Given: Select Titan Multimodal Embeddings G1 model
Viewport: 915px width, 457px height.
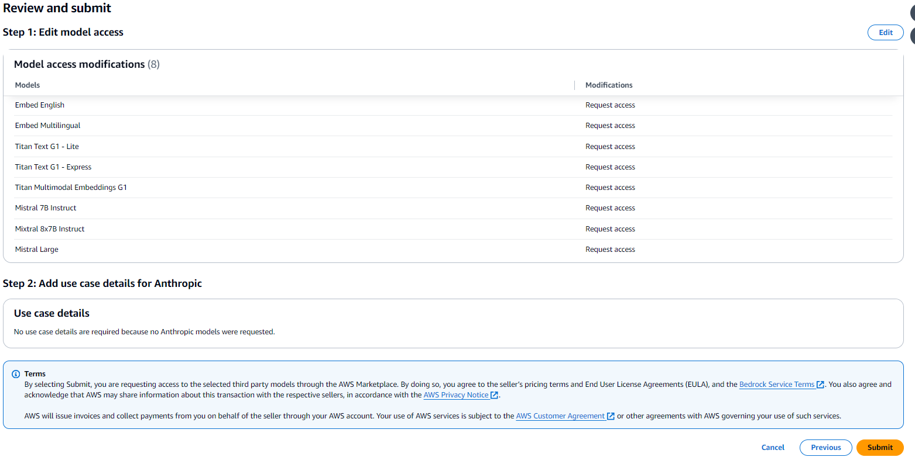Looking at the screenshot, I should click(x=71, y=188).
